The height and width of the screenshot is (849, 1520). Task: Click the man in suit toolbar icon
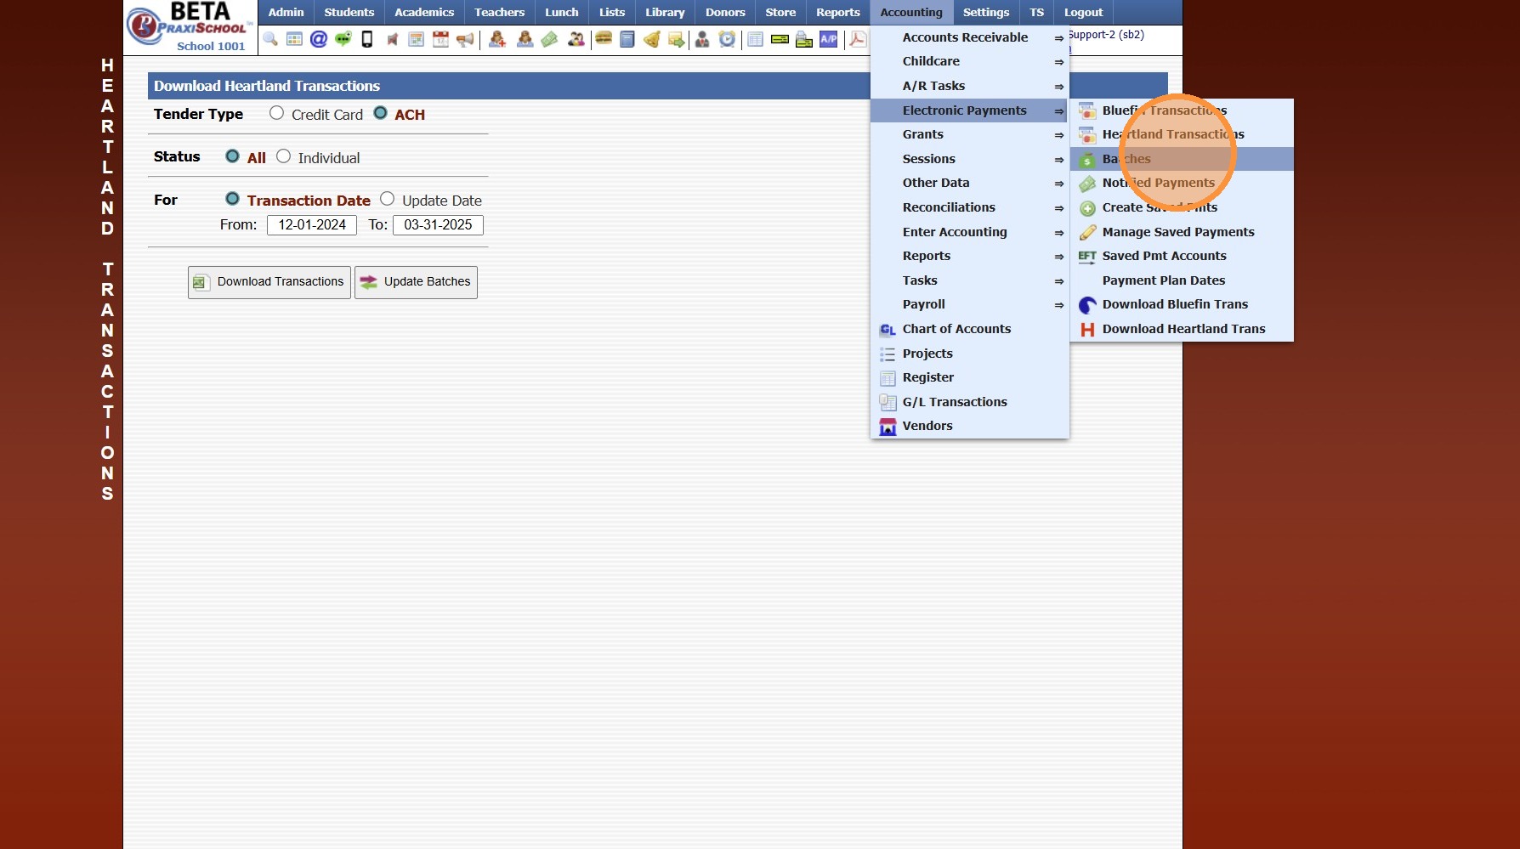702,39
